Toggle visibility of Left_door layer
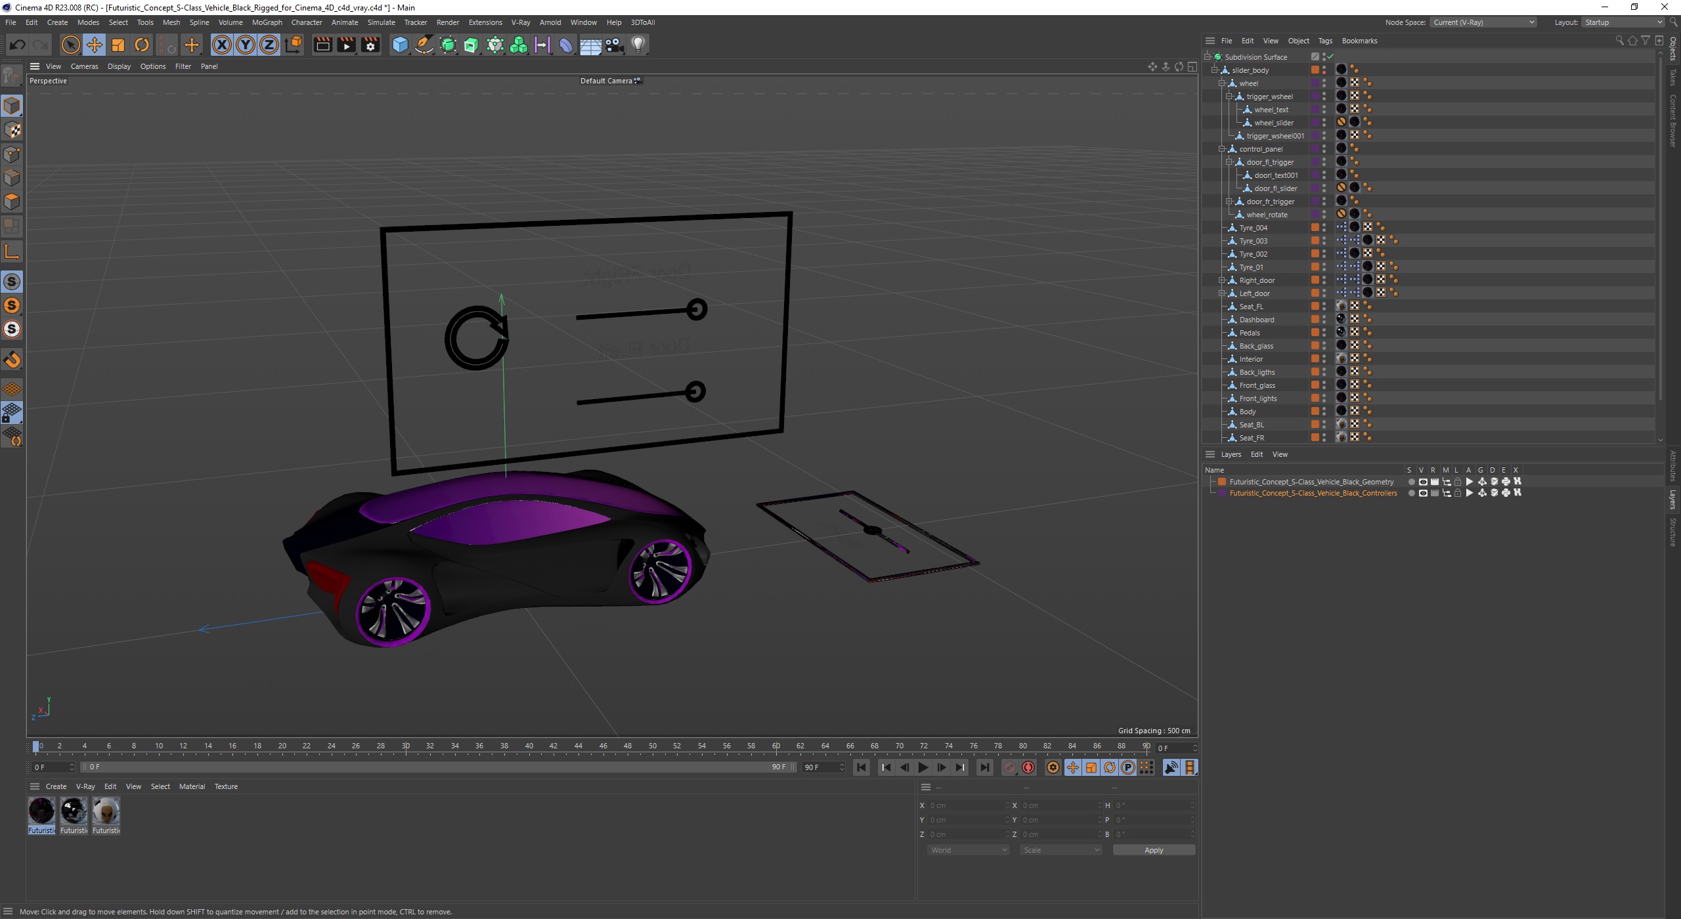The width and height of the screenshot is (1681, 919). (1324, 291)
